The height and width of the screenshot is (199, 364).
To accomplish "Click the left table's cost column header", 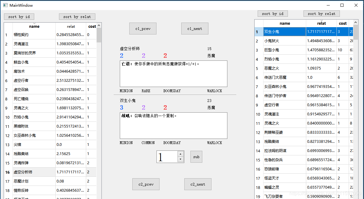I will click(91, 27).
